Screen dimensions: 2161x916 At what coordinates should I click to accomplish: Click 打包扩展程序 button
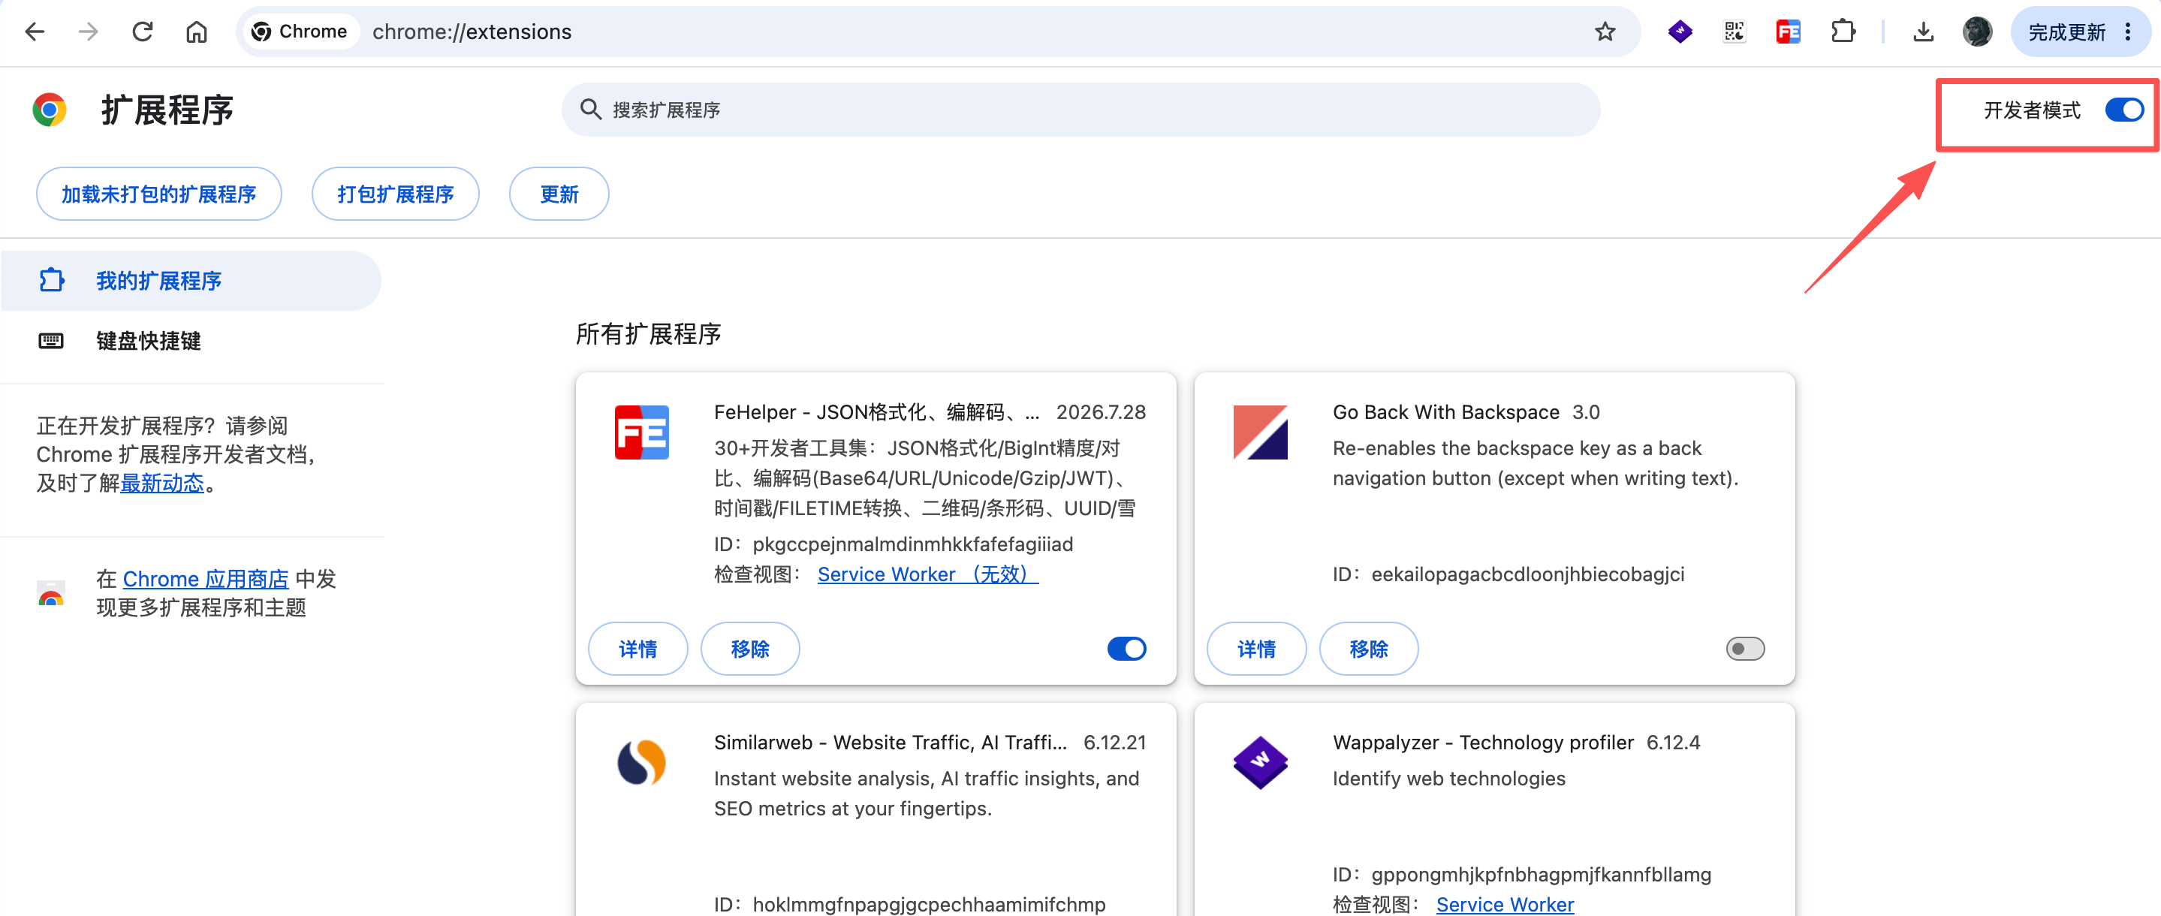coord(395,194)
